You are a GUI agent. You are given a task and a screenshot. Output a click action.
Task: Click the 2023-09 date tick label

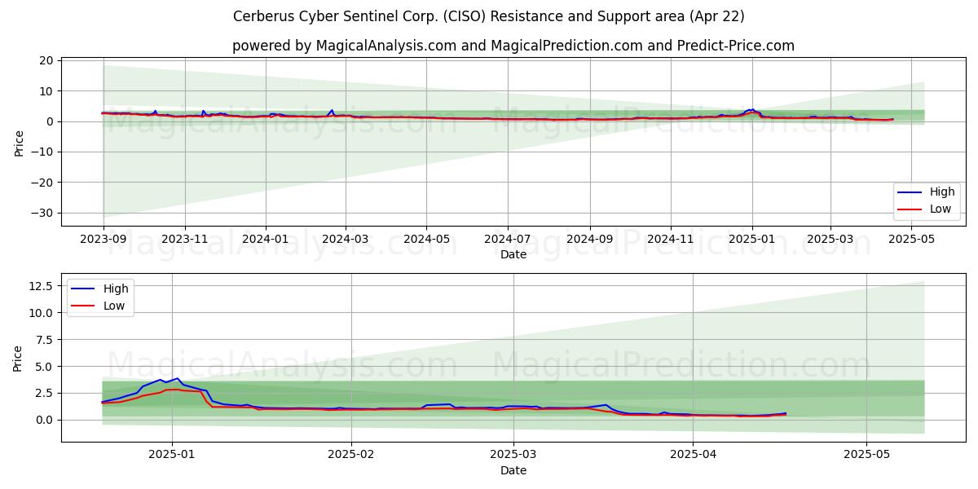click(103, 240)
